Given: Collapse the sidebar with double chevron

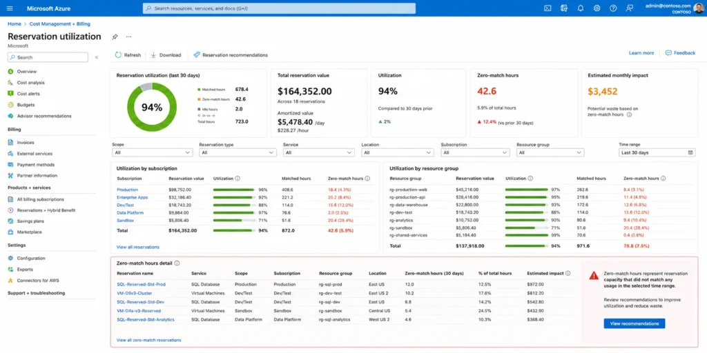Looking at the screenshot, I should pos(97,58).
